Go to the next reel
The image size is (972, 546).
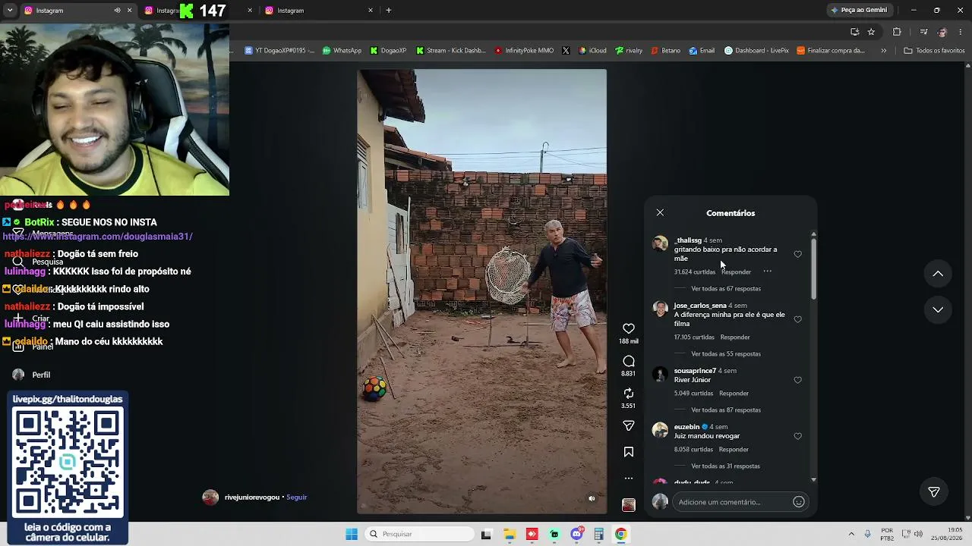click(x=938, y=309)
